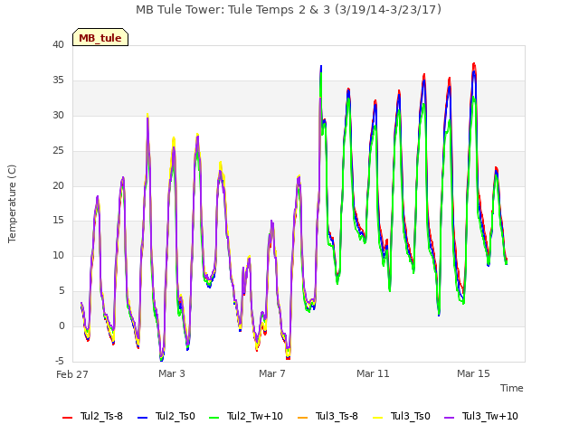Viewport: 579px width, 434px height.
Task: Click the 10 y-axis tick label
Action: pos(58,255)
